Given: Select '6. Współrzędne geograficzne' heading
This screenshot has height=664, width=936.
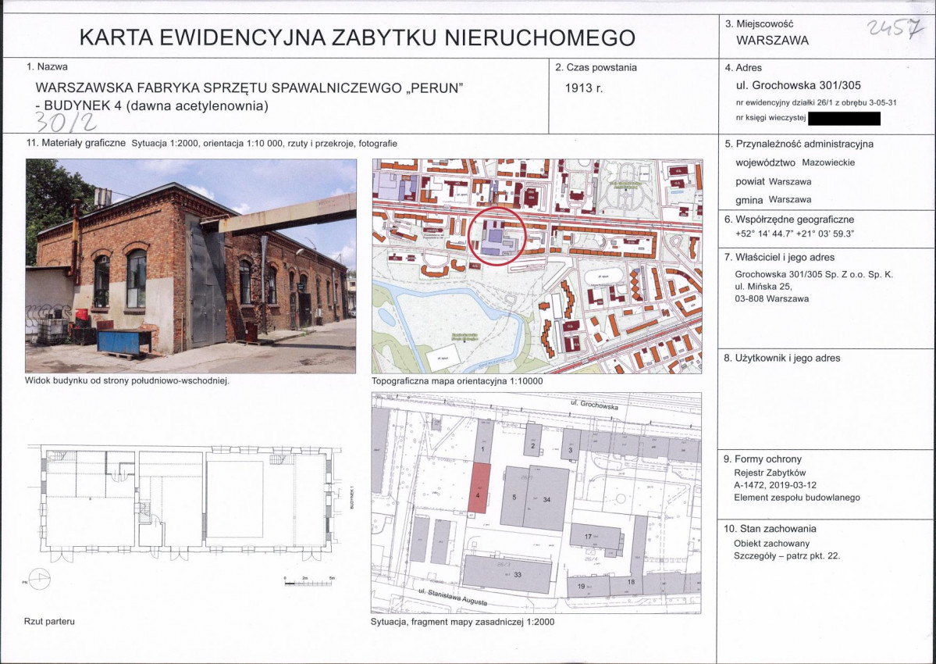Looking at the screenshot, I should click(789, 220).
